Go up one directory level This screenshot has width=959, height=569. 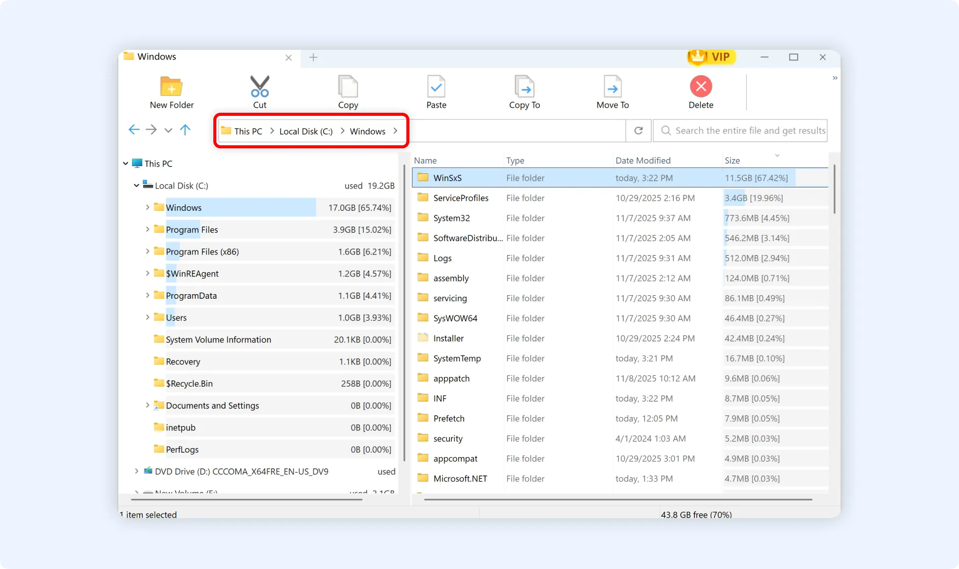[x=185, y=130]
